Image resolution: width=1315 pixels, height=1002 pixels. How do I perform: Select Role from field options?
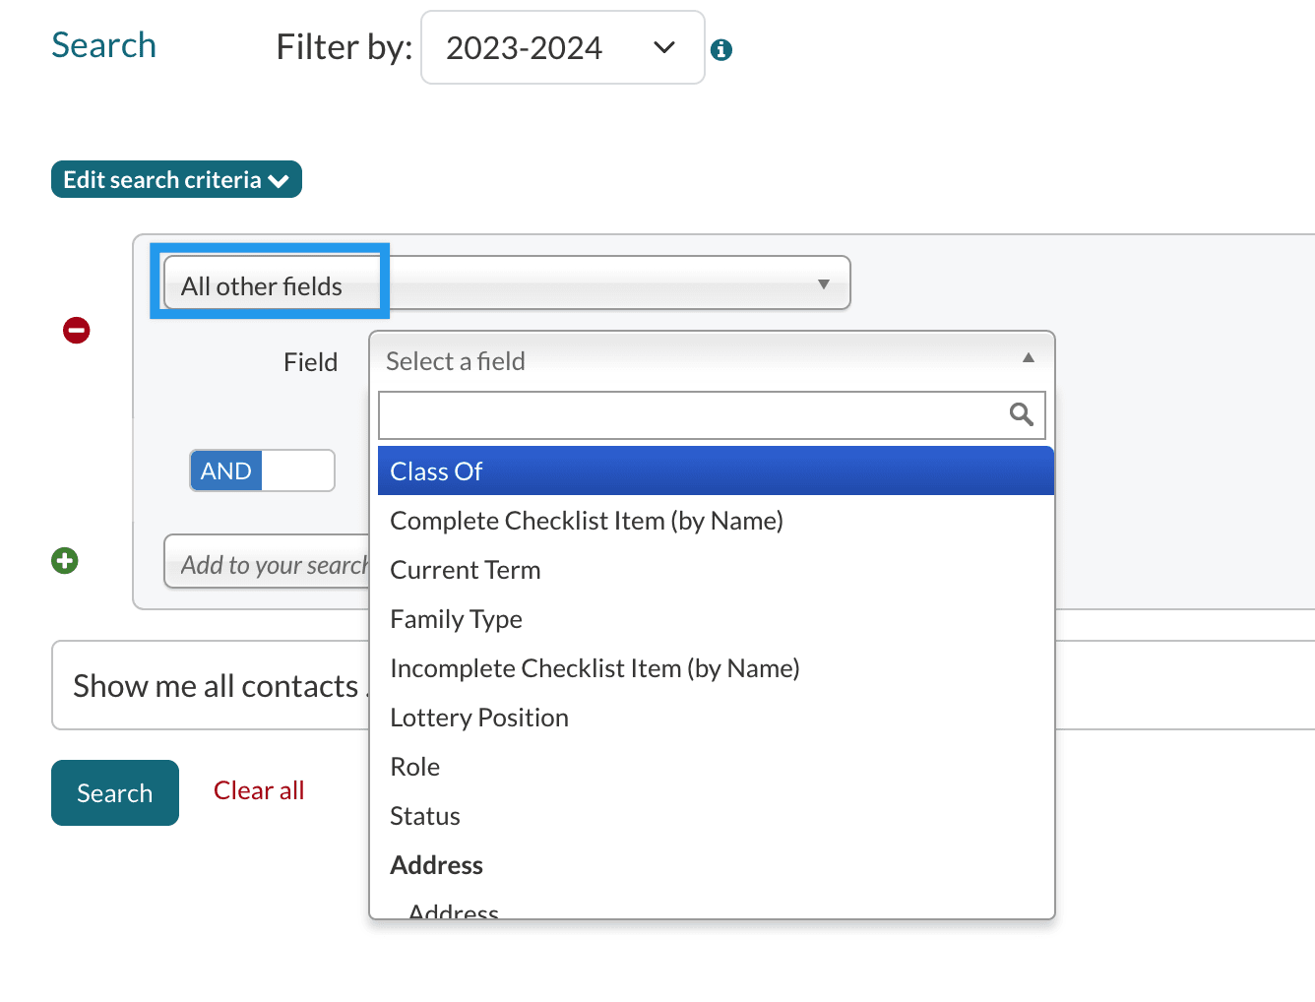click(x=414, y=767)
